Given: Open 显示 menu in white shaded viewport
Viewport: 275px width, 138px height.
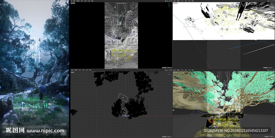Looking at the screenshot, I should pos(182,1).
